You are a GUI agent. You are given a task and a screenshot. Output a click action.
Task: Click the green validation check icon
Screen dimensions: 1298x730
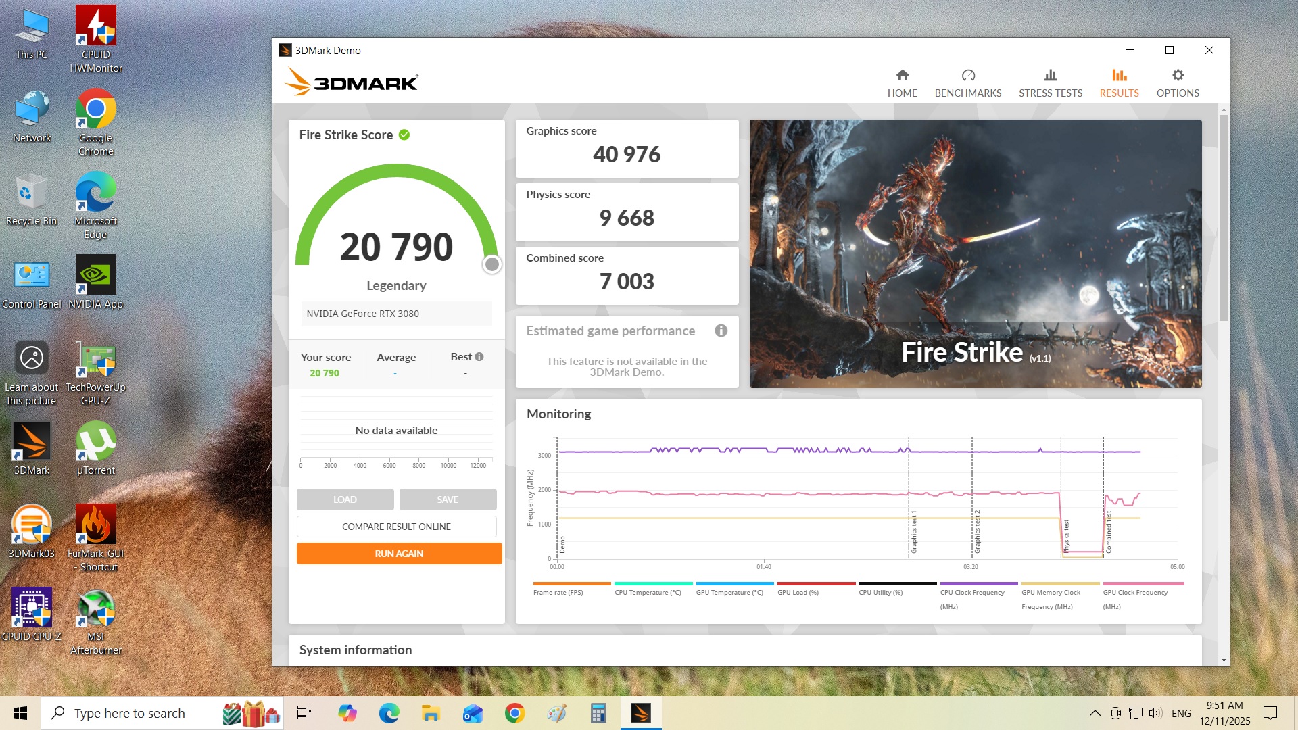404,135
